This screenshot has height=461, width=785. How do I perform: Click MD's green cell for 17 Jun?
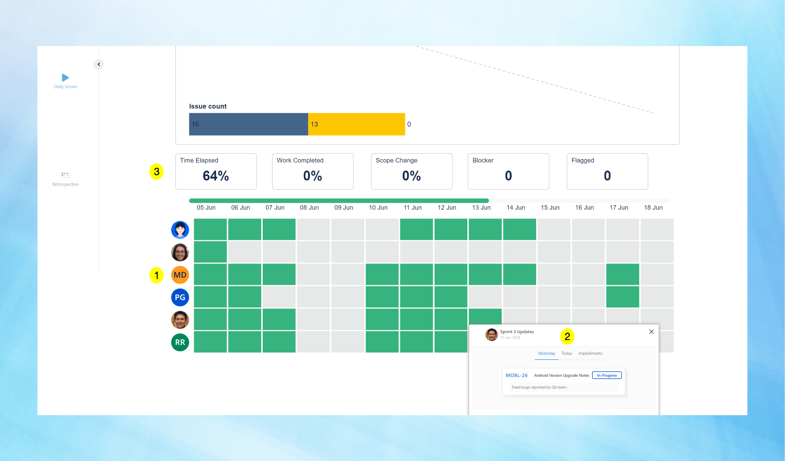(x=622, y=274)
